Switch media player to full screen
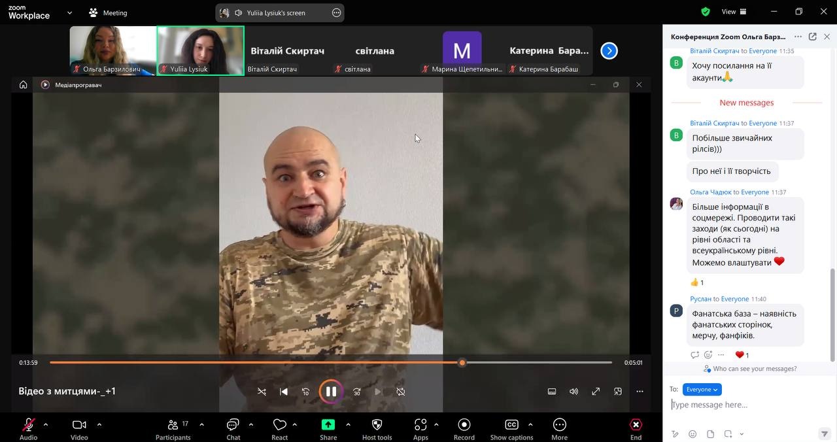The width and height of the screenshot is (837, 442). pos(596,392)
